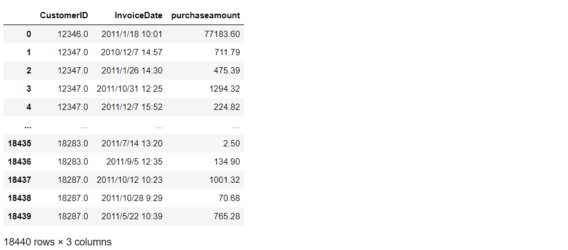Click row index 18435
568x250 pixels.
20,144
